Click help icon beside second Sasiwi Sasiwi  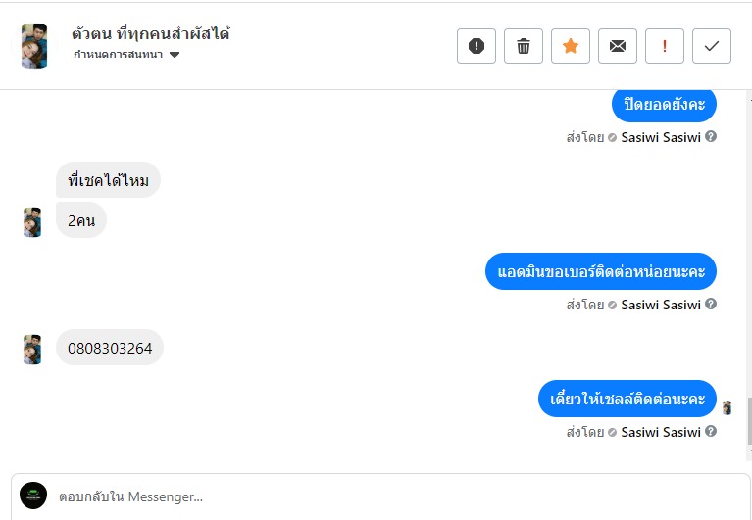click(711, 305)
